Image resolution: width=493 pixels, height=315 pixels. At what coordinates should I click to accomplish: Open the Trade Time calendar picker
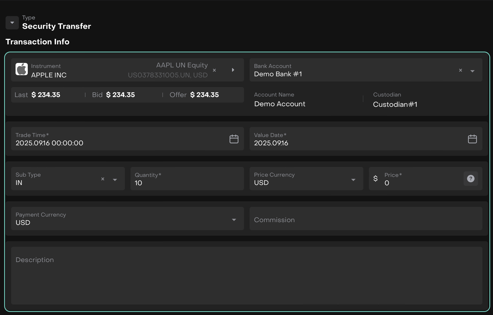pyautogui.click(x=234, y=139)
